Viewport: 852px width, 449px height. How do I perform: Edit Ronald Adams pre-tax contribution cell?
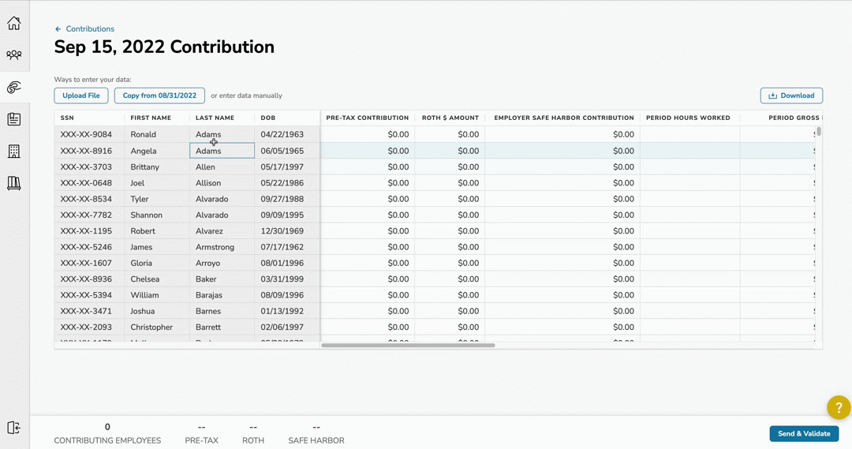coord(368,135)
